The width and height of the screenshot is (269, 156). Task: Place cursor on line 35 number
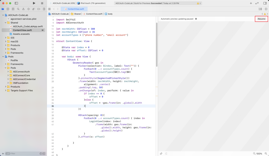click(53, 106)
